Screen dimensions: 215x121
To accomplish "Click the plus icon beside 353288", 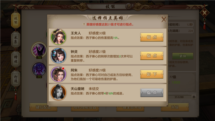I will point(194,97).
